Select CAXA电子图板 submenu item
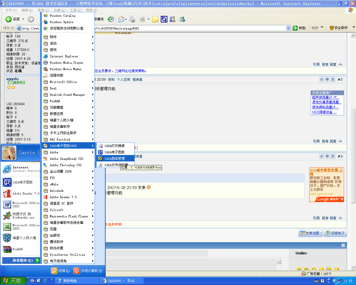 click(x=115, y=152)
